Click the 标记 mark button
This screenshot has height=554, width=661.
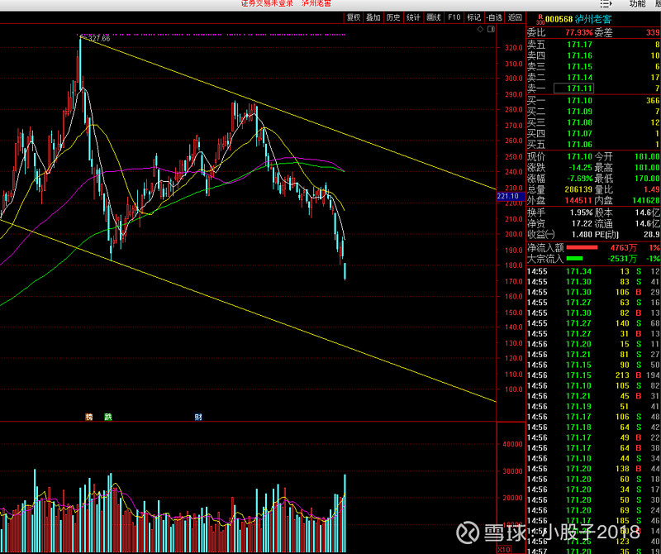[x=473, y=17]
